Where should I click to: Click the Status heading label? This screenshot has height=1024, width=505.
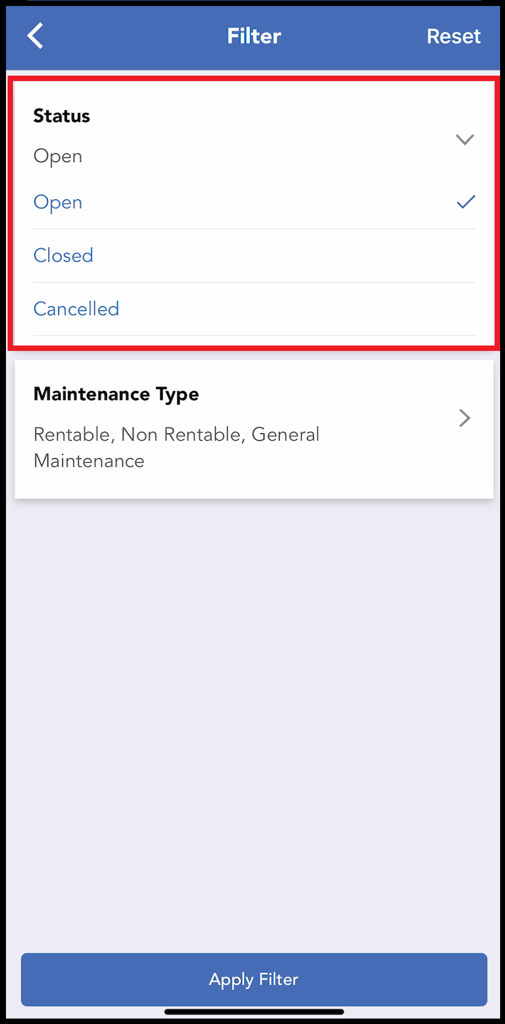tap(61, 116)
